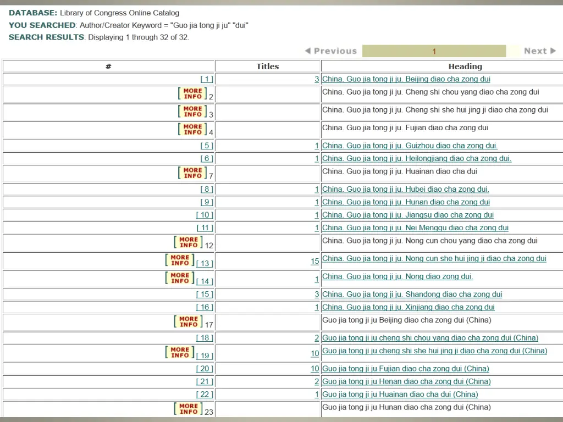
Task: Open entry number [ 10 ]
Action: click(205, 215)
